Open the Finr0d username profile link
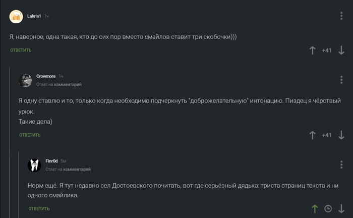This screenshot has height=218, width=353. coord(51,161)
